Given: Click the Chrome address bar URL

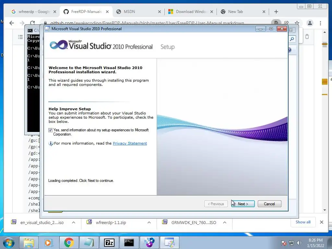Looking at the screenshot, I should [147, 23].
